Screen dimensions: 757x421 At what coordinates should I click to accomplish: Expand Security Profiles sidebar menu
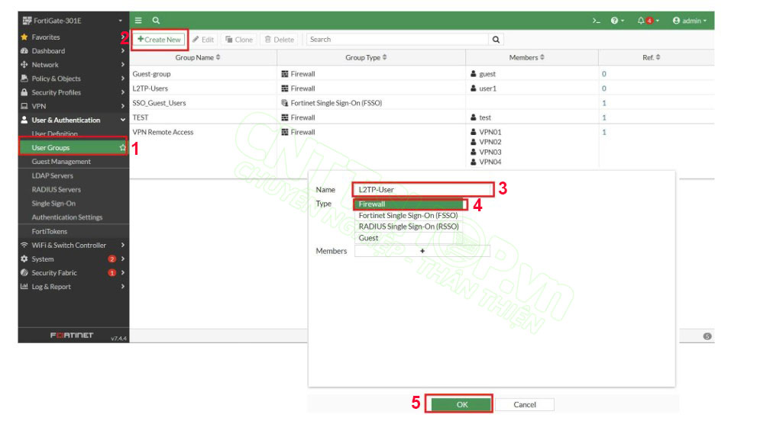coord(73,92)
